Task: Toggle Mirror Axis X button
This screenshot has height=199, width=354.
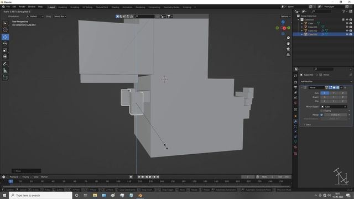Action: [x=325, y=93]
